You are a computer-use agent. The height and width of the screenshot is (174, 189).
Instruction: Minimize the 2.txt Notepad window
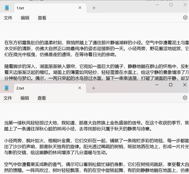pyautogui.click(x=157, y=85)
